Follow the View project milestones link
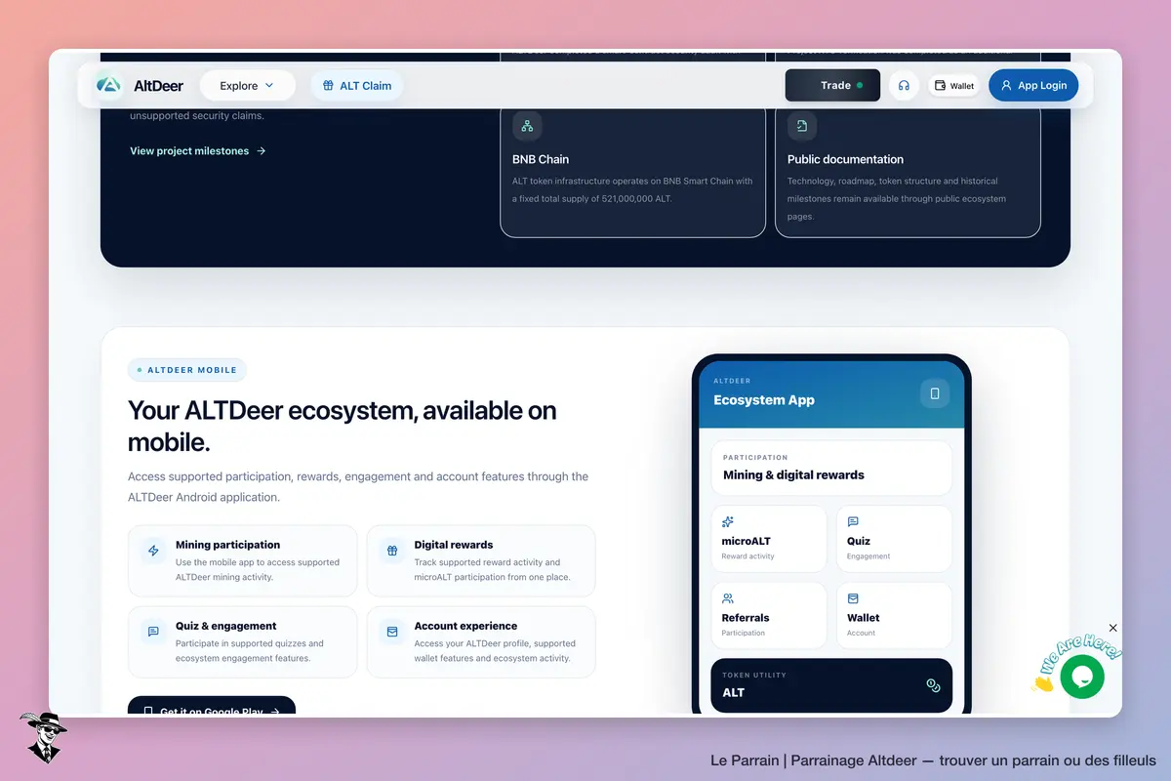1171x781 pixels. 198,151
